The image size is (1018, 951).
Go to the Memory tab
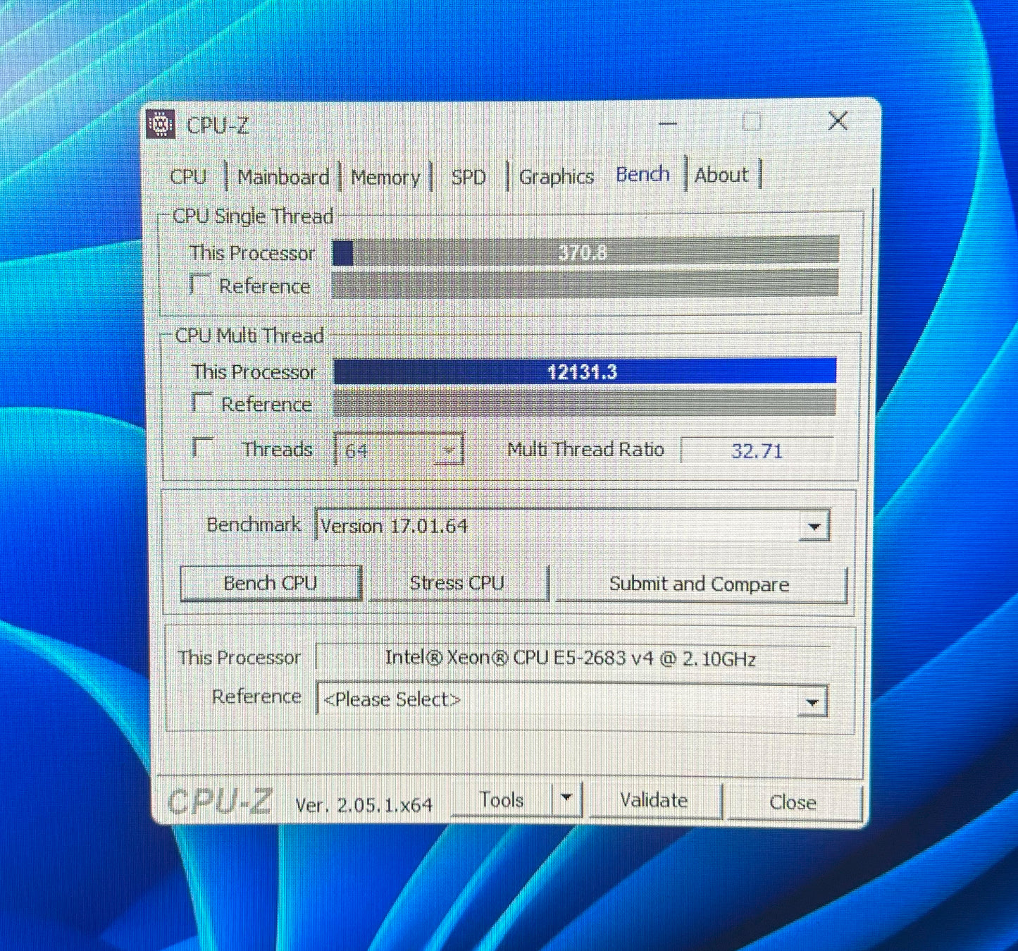385,177
